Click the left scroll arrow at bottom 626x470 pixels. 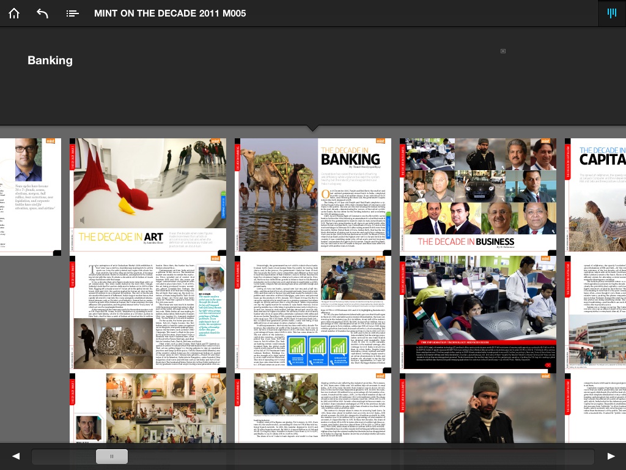[x=15, y=456]
